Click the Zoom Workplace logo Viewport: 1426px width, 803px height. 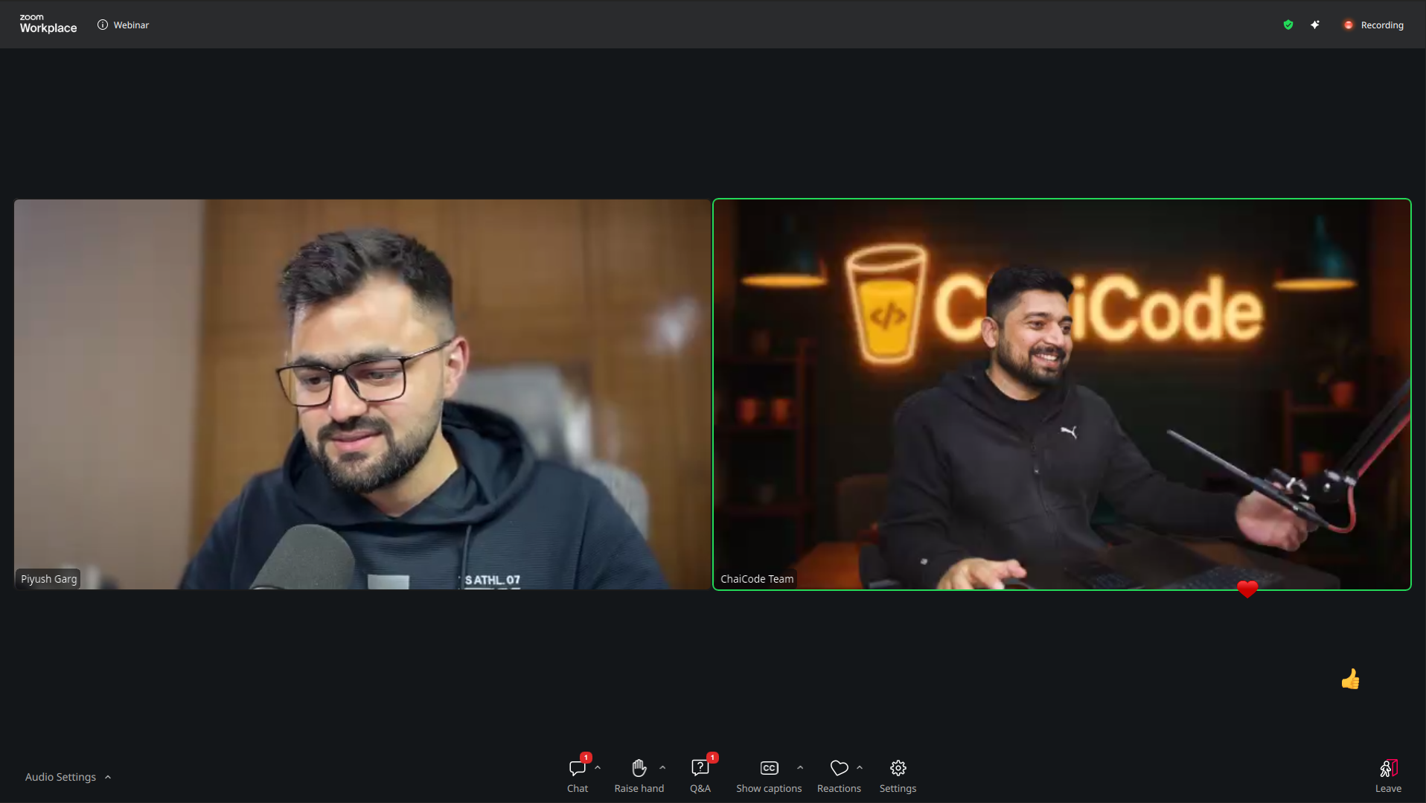pyautogui.click(x=48, y=24)
